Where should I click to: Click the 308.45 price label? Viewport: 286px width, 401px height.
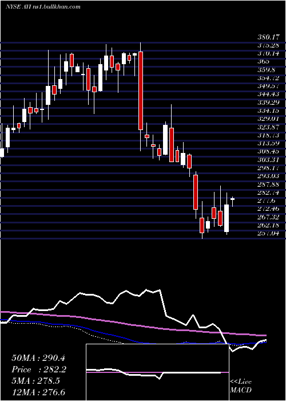(268, 152)
